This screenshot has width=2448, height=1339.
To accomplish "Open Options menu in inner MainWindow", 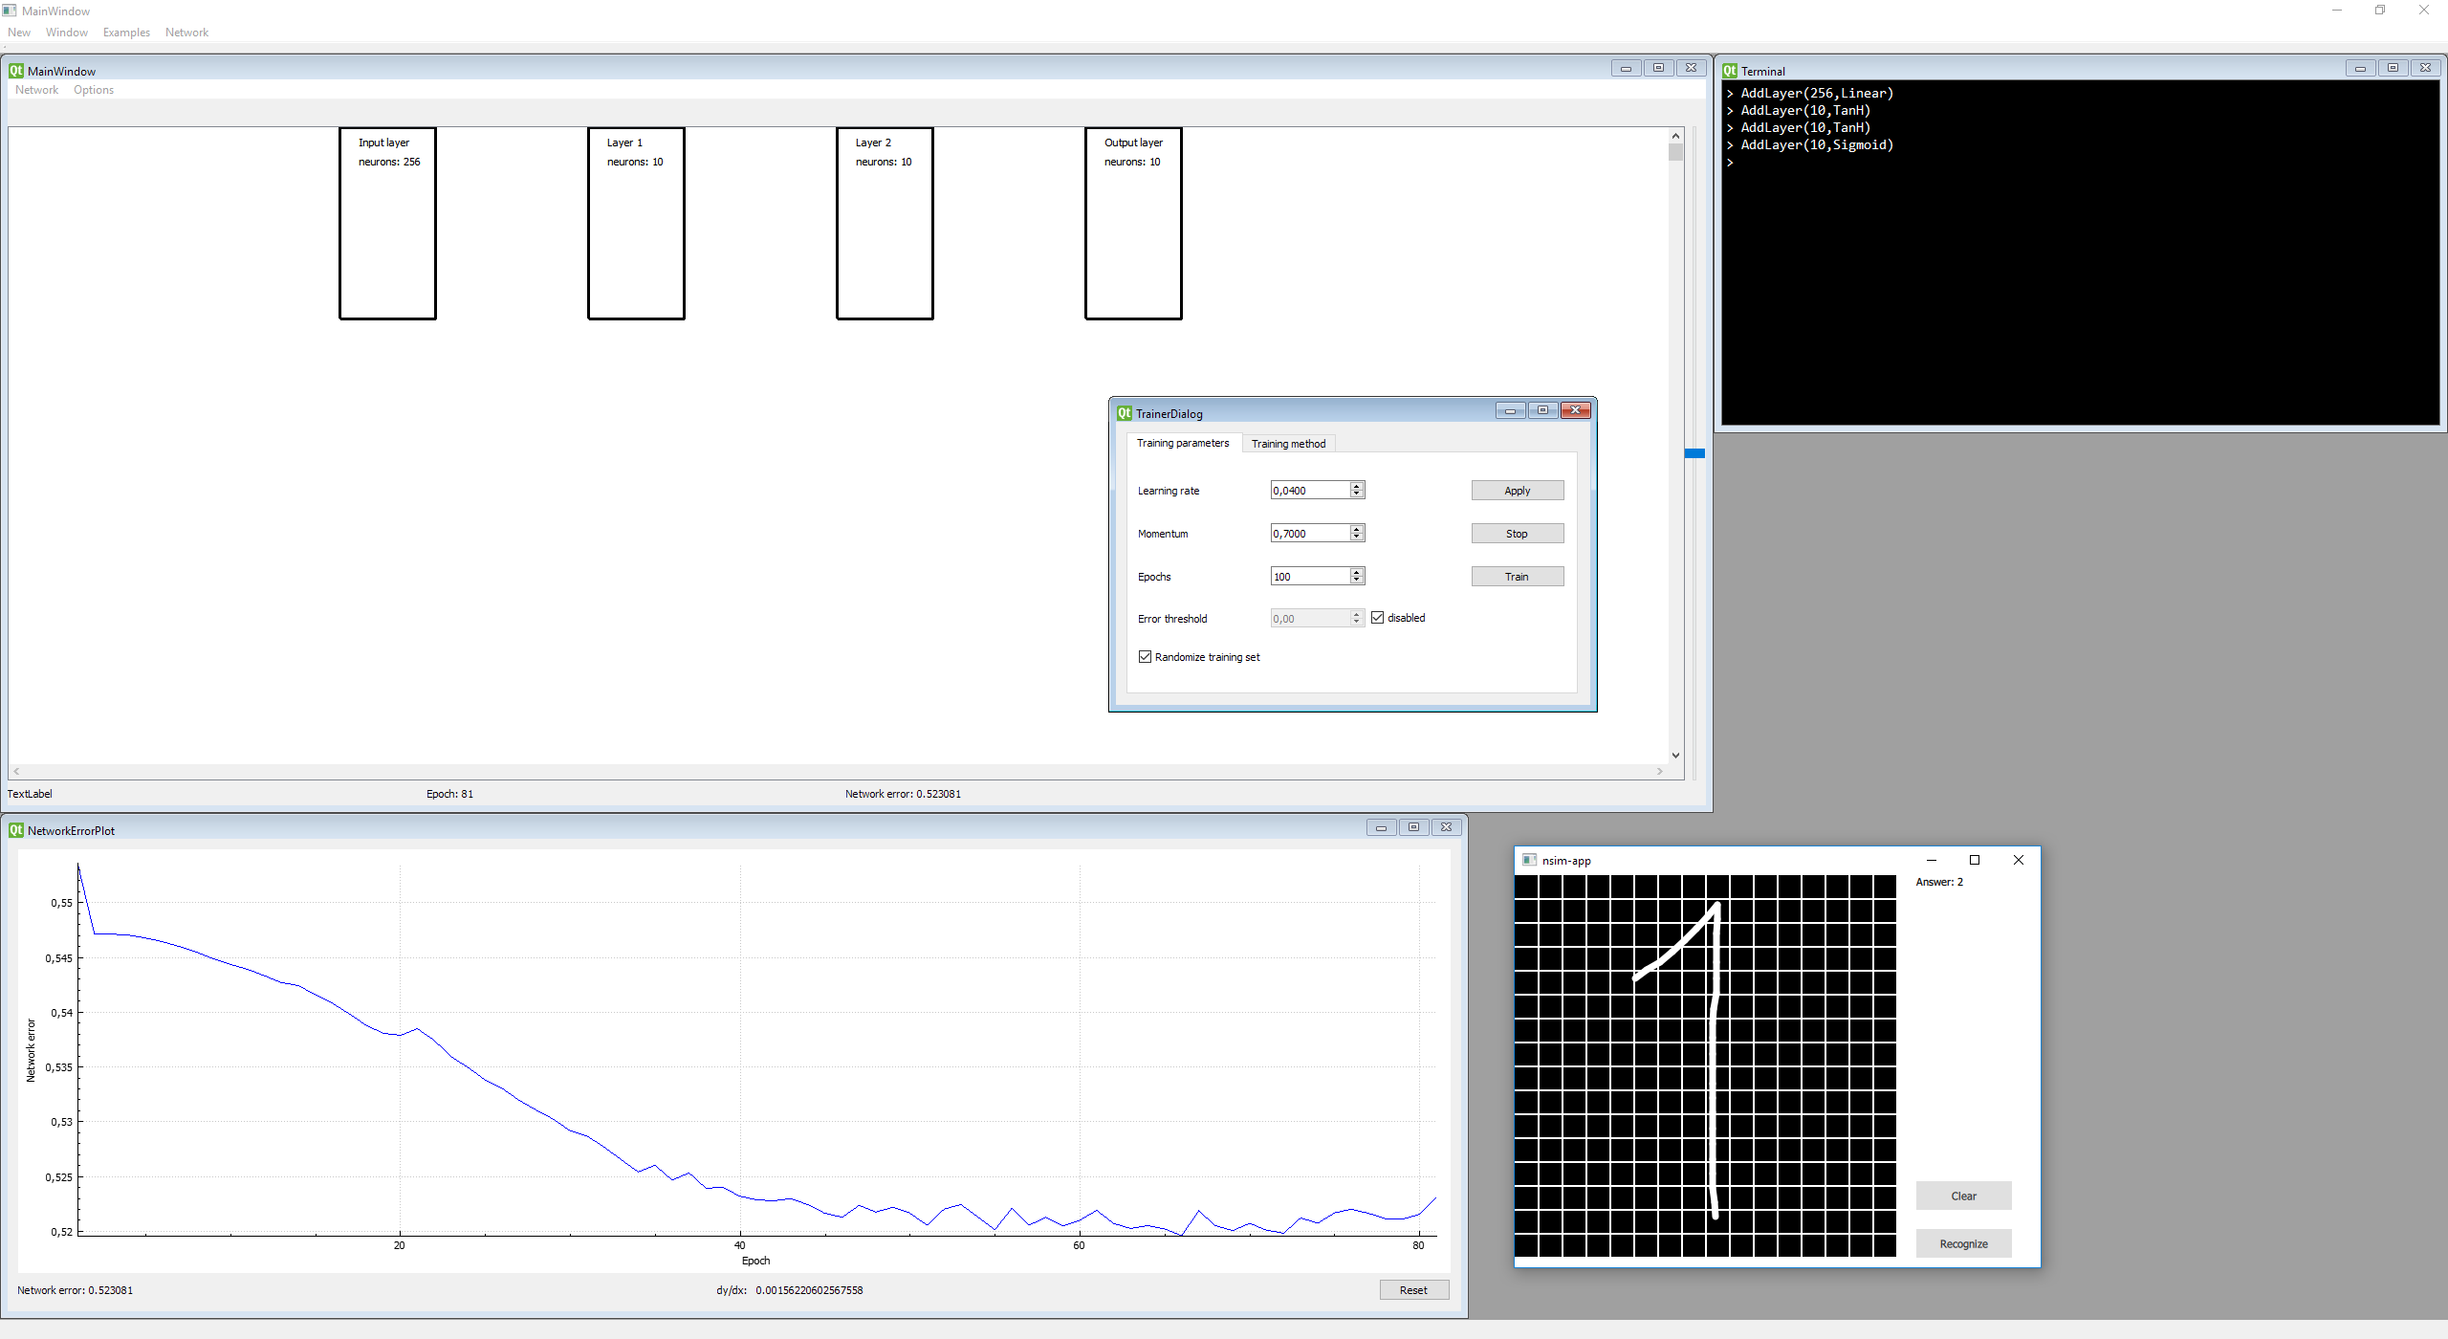I will 94,90.
